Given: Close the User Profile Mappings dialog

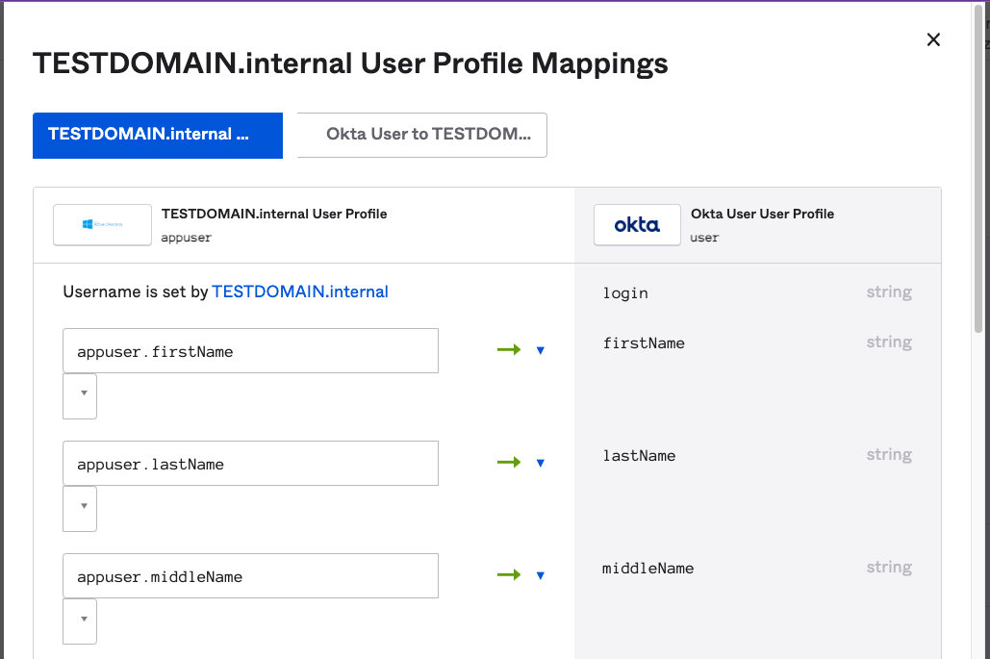Looking at the screenshot, I should pyautogui.click(x=933, y=39).
